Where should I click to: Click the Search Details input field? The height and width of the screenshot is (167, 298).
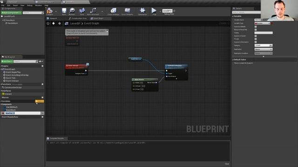tap(246, 13)
